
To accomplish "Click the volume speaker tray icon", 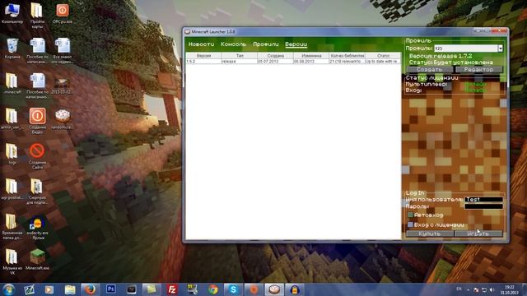I will click(492, 289).
